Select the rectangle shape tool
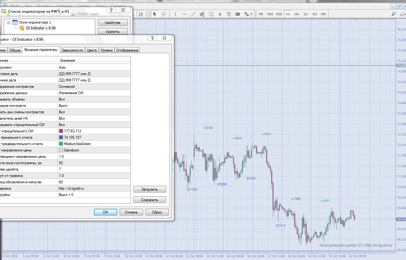406x260 pixels. [238, 14]
